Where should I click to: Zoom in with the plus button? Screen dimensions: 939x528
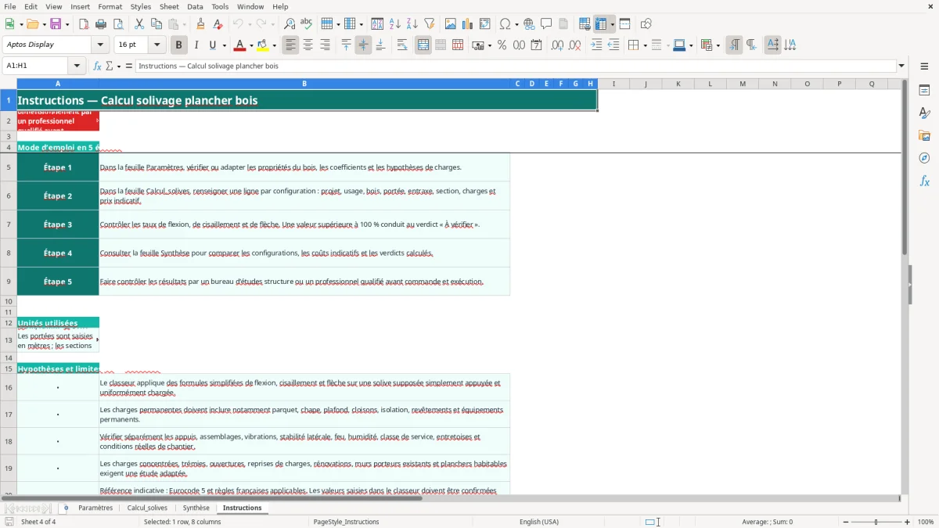click(908, 522)
